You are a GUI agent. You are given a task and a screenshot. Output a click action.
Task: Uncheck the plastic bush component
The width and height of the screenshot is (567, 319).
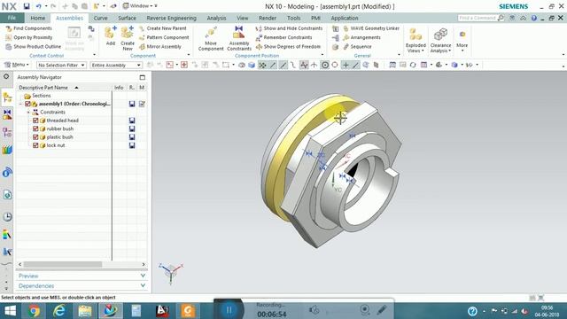click(35, 137)
